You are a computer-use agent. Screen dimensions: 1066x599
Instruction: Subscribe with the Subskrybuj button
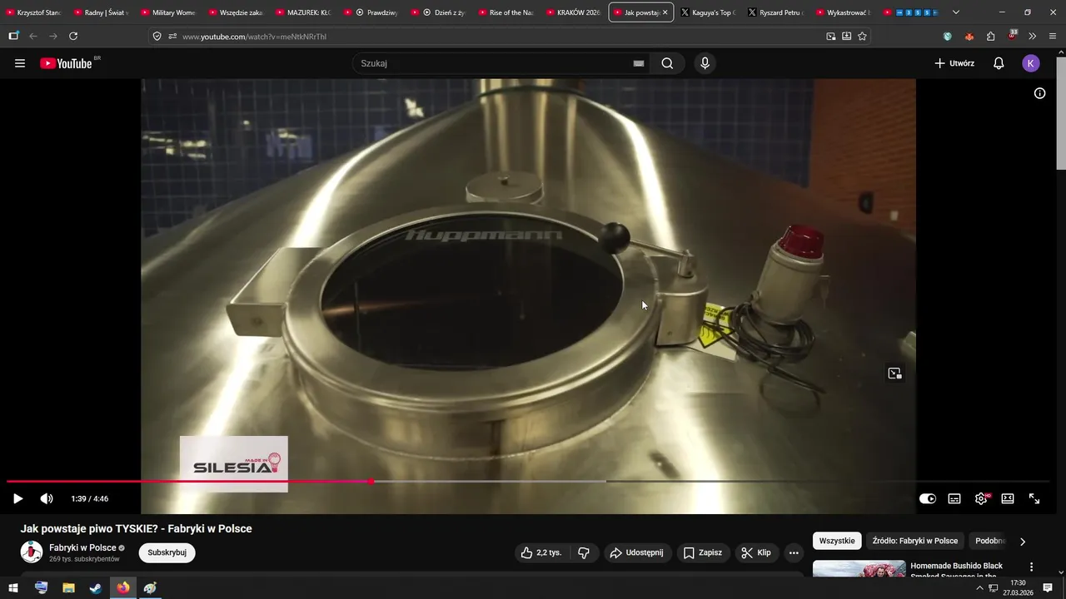pyautogui.click(x=167, y=552)
